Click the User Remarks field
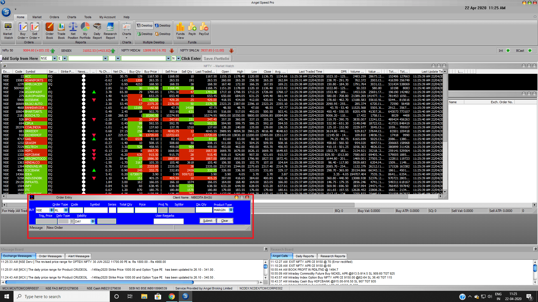This screenshot has height=302, width=538. coord(169,221)
